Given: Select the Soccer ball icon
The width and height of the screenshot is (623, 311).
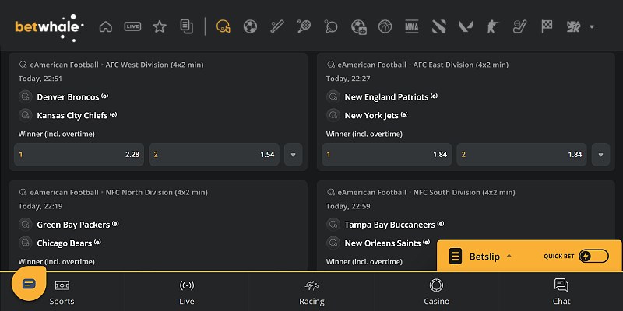Looking at the screenshot, I should [x=250, y=27].
